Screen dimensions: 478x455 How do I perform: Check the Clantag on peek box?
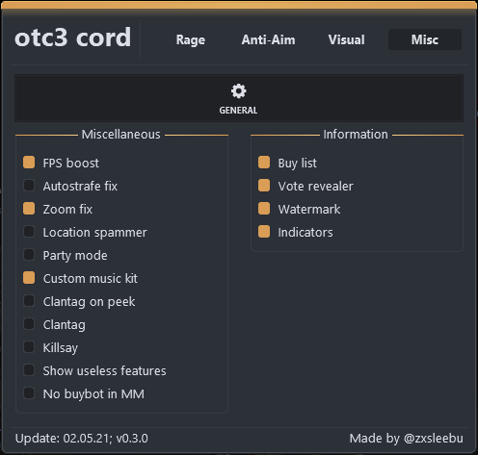(29, 301)
